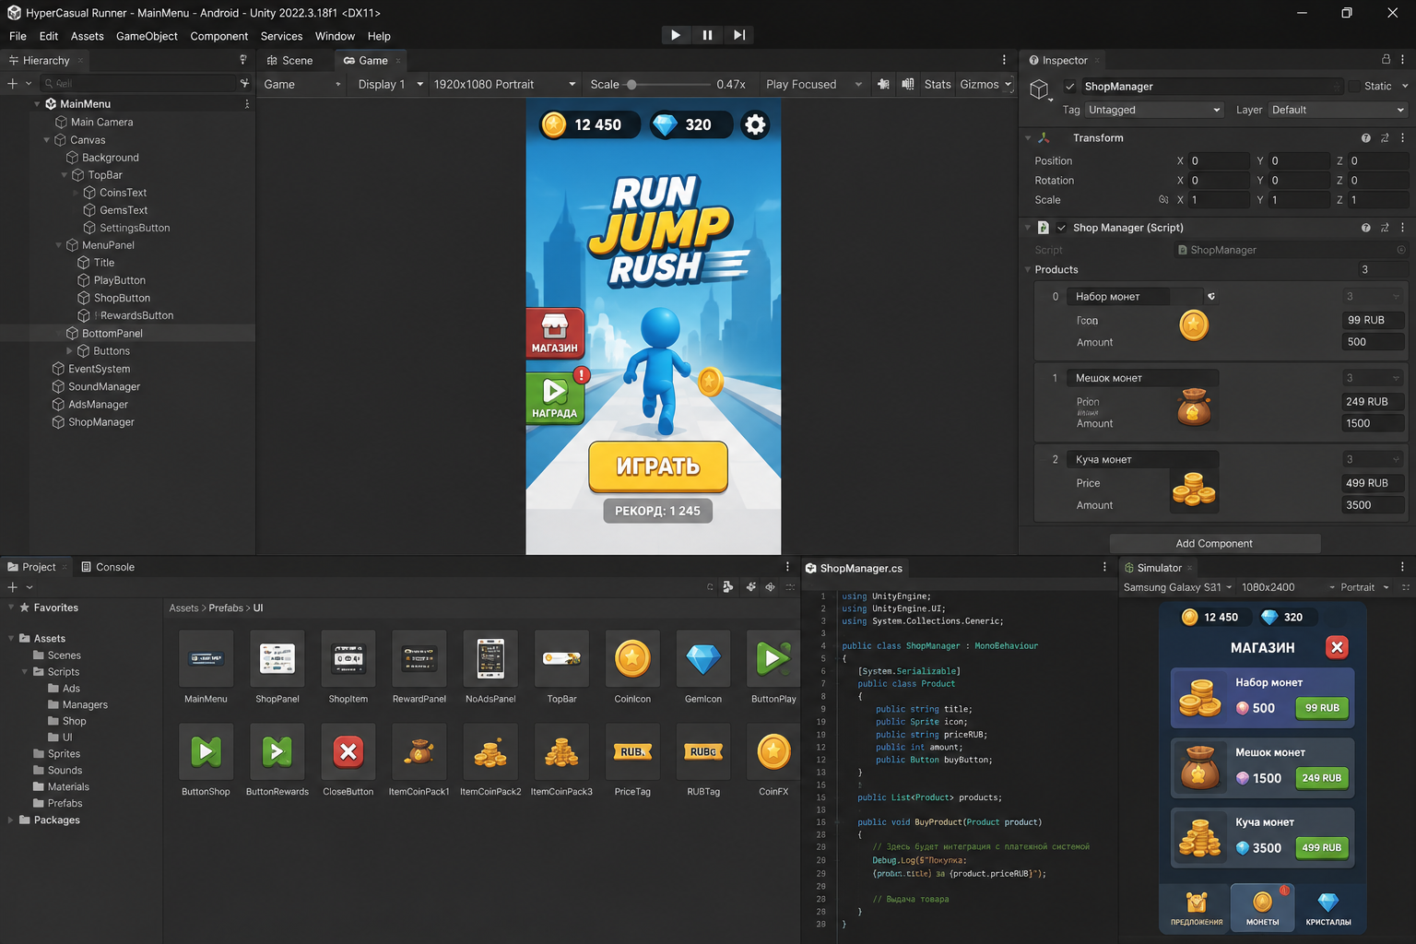The height and width of the screenshot is (944, 1416).
Task: Click the Play button in top toolbar
Action: [x=676, y=35]
